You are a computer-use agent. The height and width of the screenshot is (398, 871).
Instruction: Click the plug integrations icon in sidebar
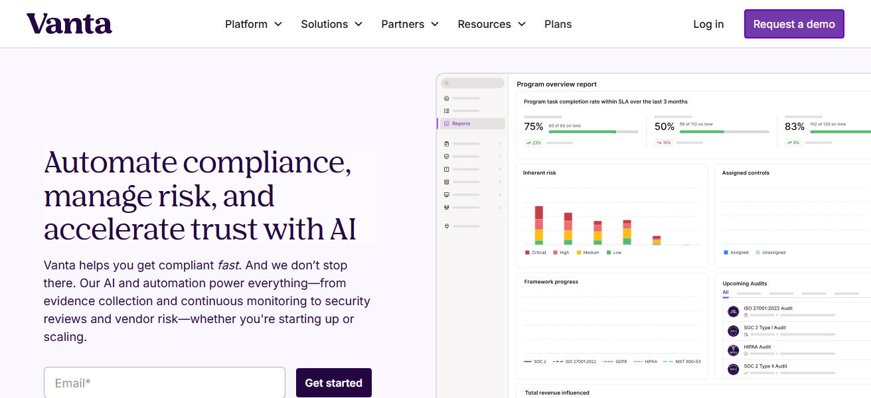(x=447, y=226)
